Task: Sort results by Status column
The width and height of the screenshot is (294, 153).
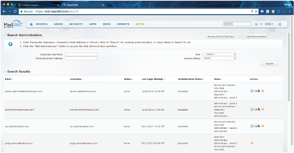Action: click(129, 79)
